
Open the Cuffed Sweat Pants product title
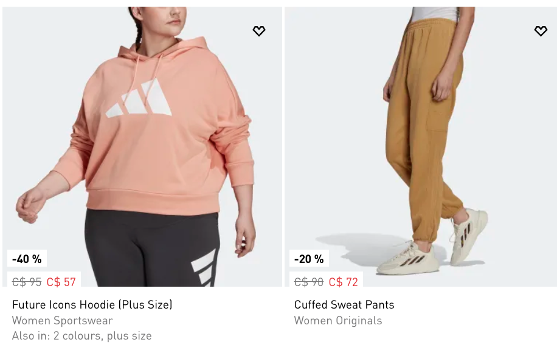point(344,304)
